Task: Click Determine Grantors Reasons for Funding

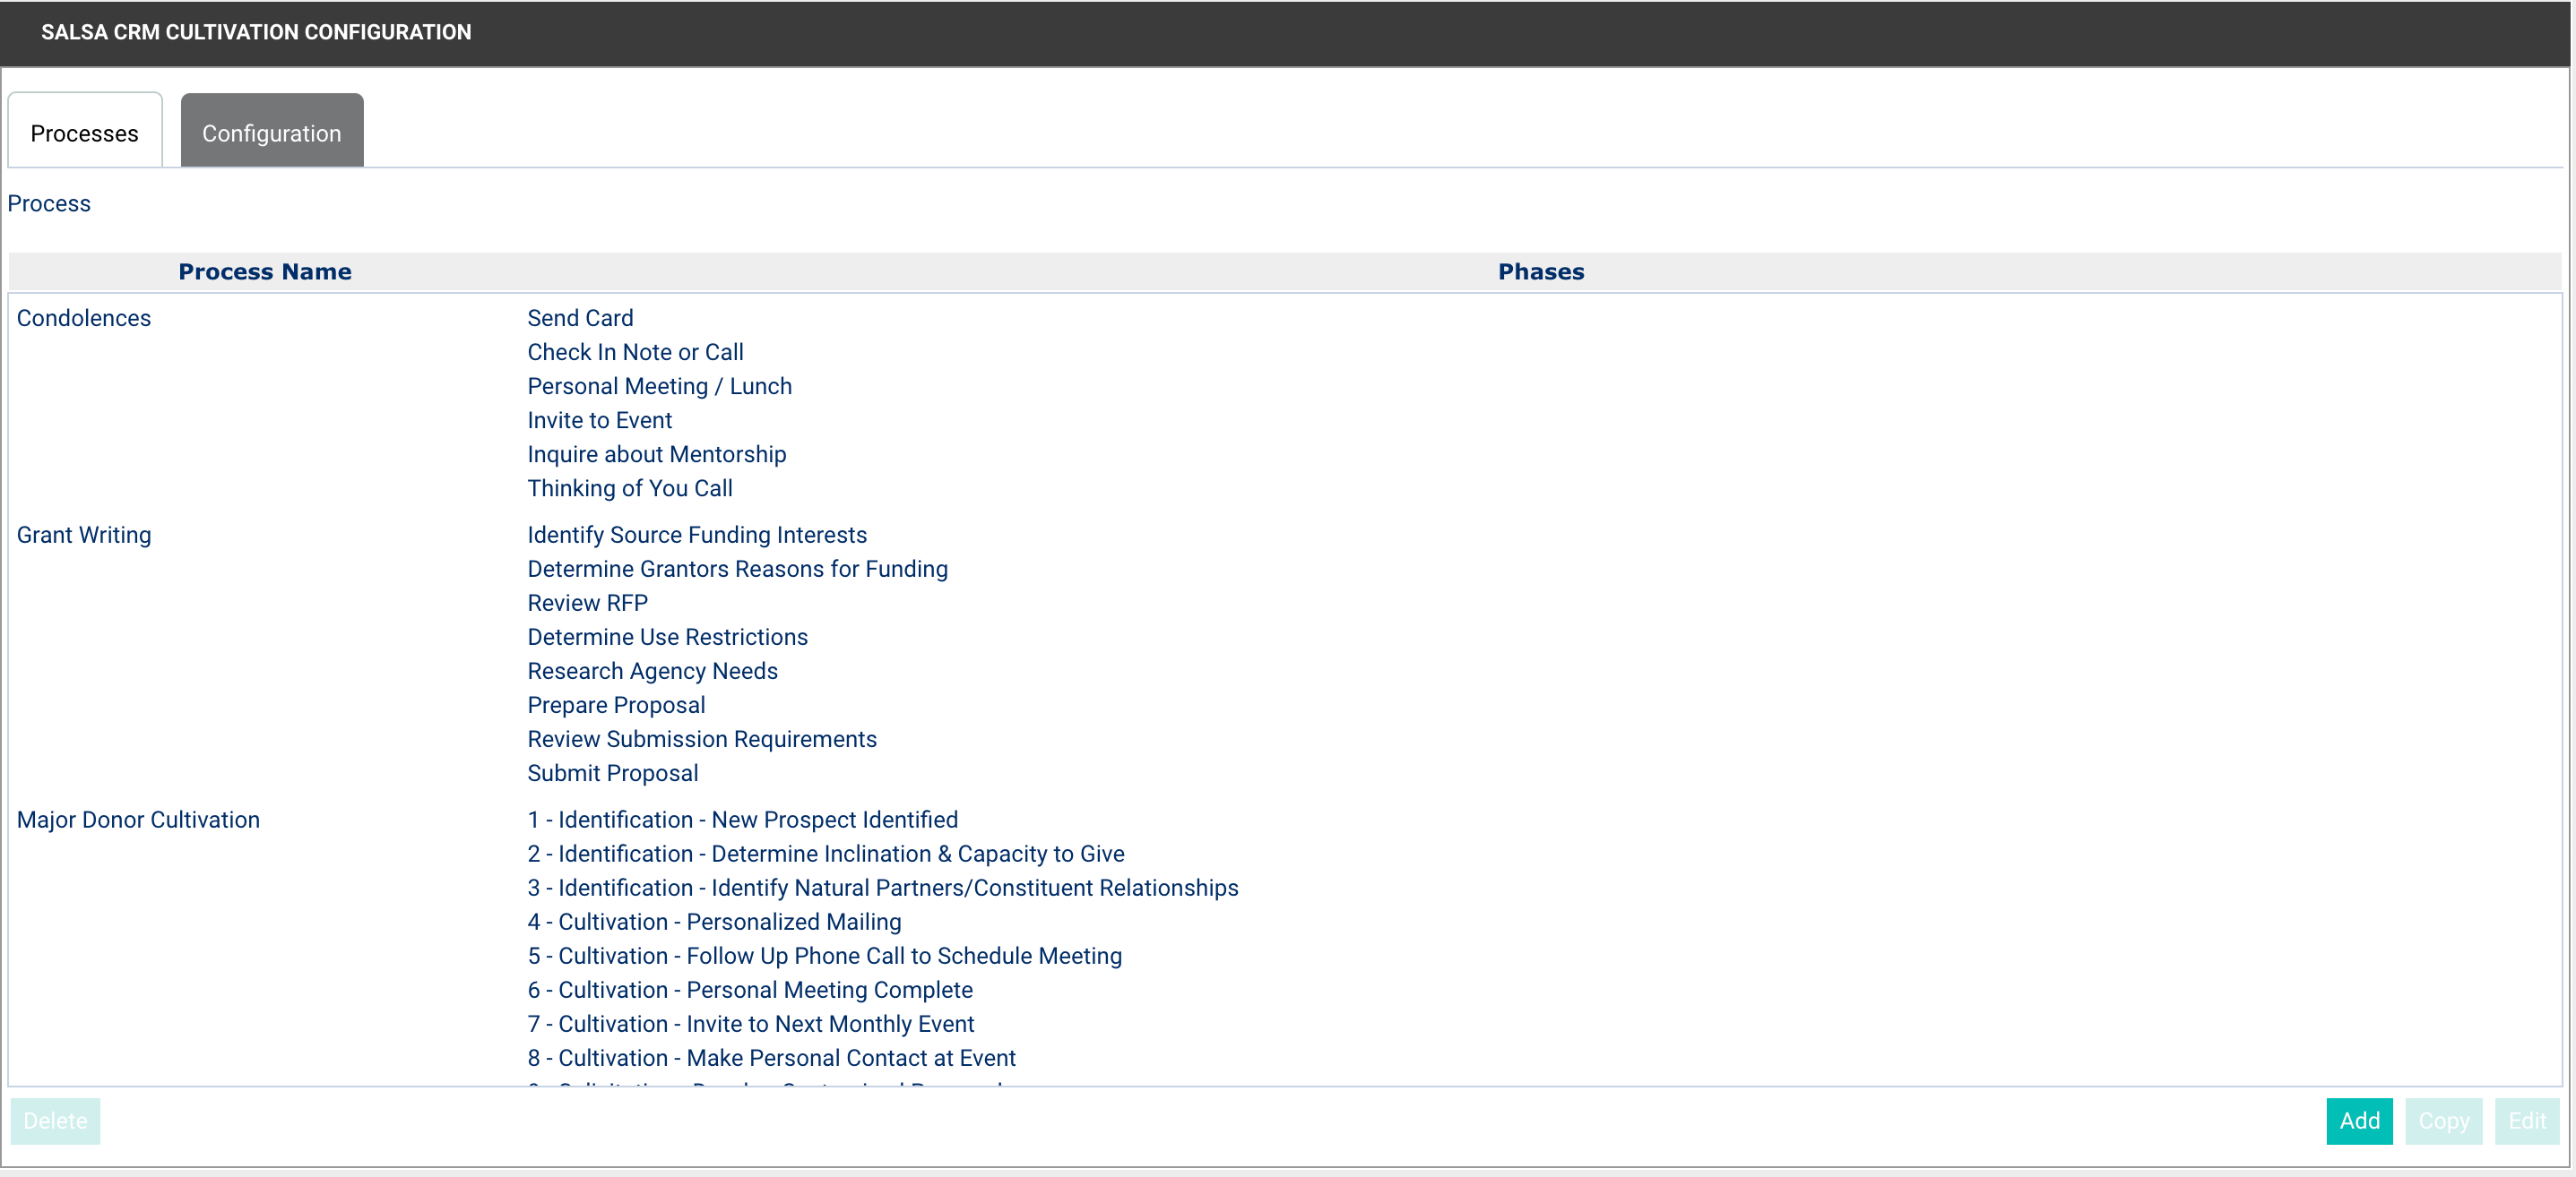Action: coord(737,569)
